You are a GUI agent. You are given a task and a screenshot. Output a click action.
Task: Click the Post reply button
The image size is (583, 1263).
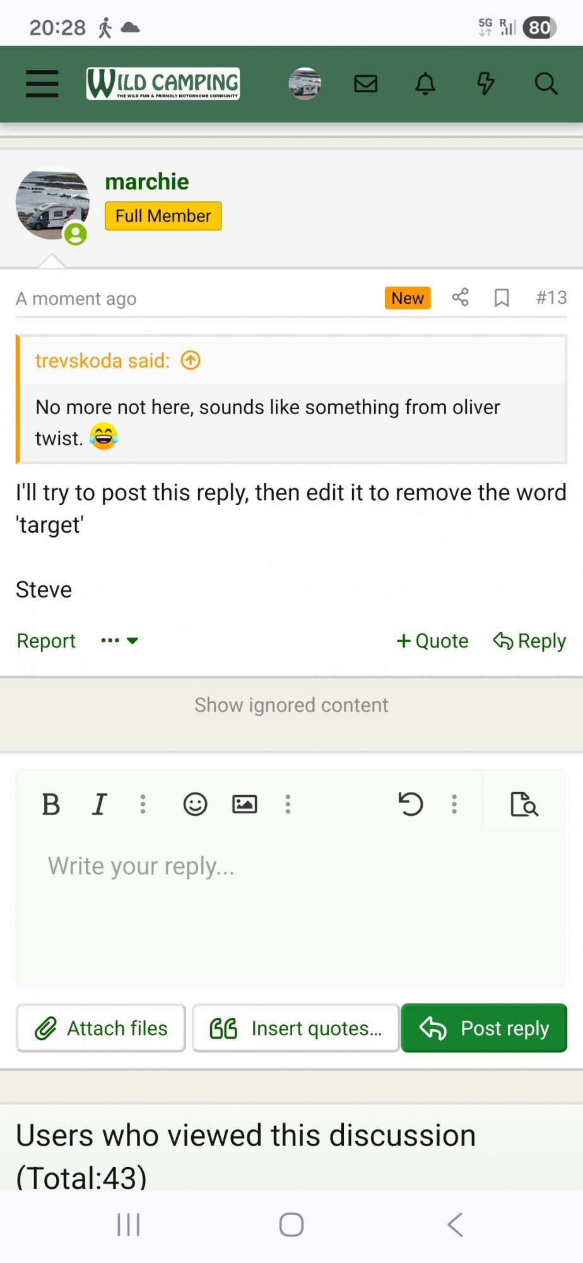(x=483, y=1027)
